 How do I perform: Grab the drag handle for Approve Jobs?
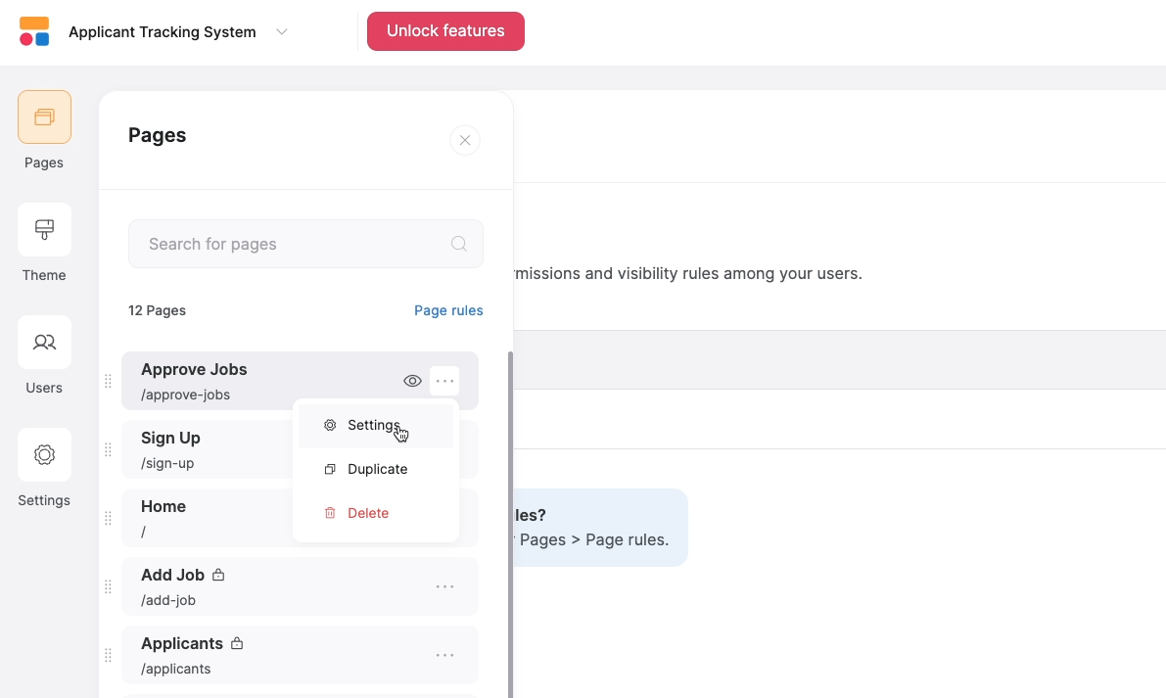point(108,381)
